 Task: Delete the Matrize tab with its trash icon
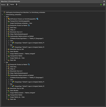8,5
